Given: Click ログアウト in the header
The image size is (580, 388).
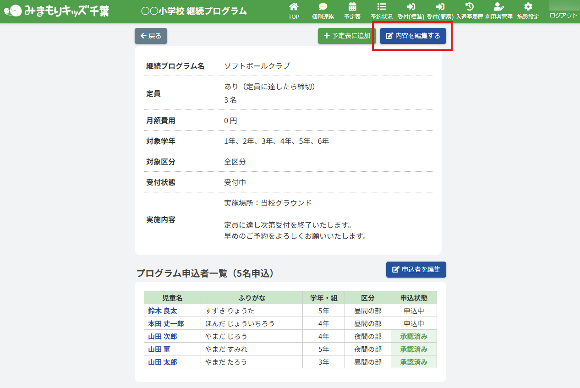Looking at the screenshot, I should pos(563,15).
